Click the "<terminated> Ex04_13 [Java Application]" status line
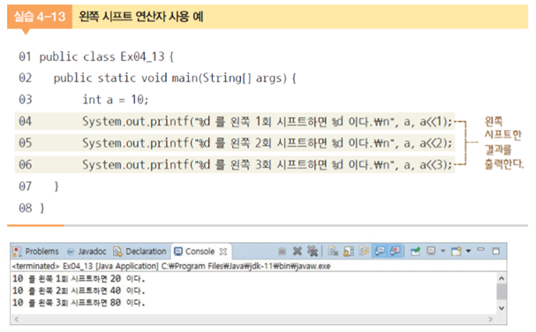Screen dimensions: 536x332 (x=171, y=266)
